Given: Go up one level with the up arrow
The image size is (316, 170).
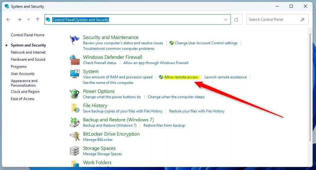Looking at the screenshot, I should 38,20.
